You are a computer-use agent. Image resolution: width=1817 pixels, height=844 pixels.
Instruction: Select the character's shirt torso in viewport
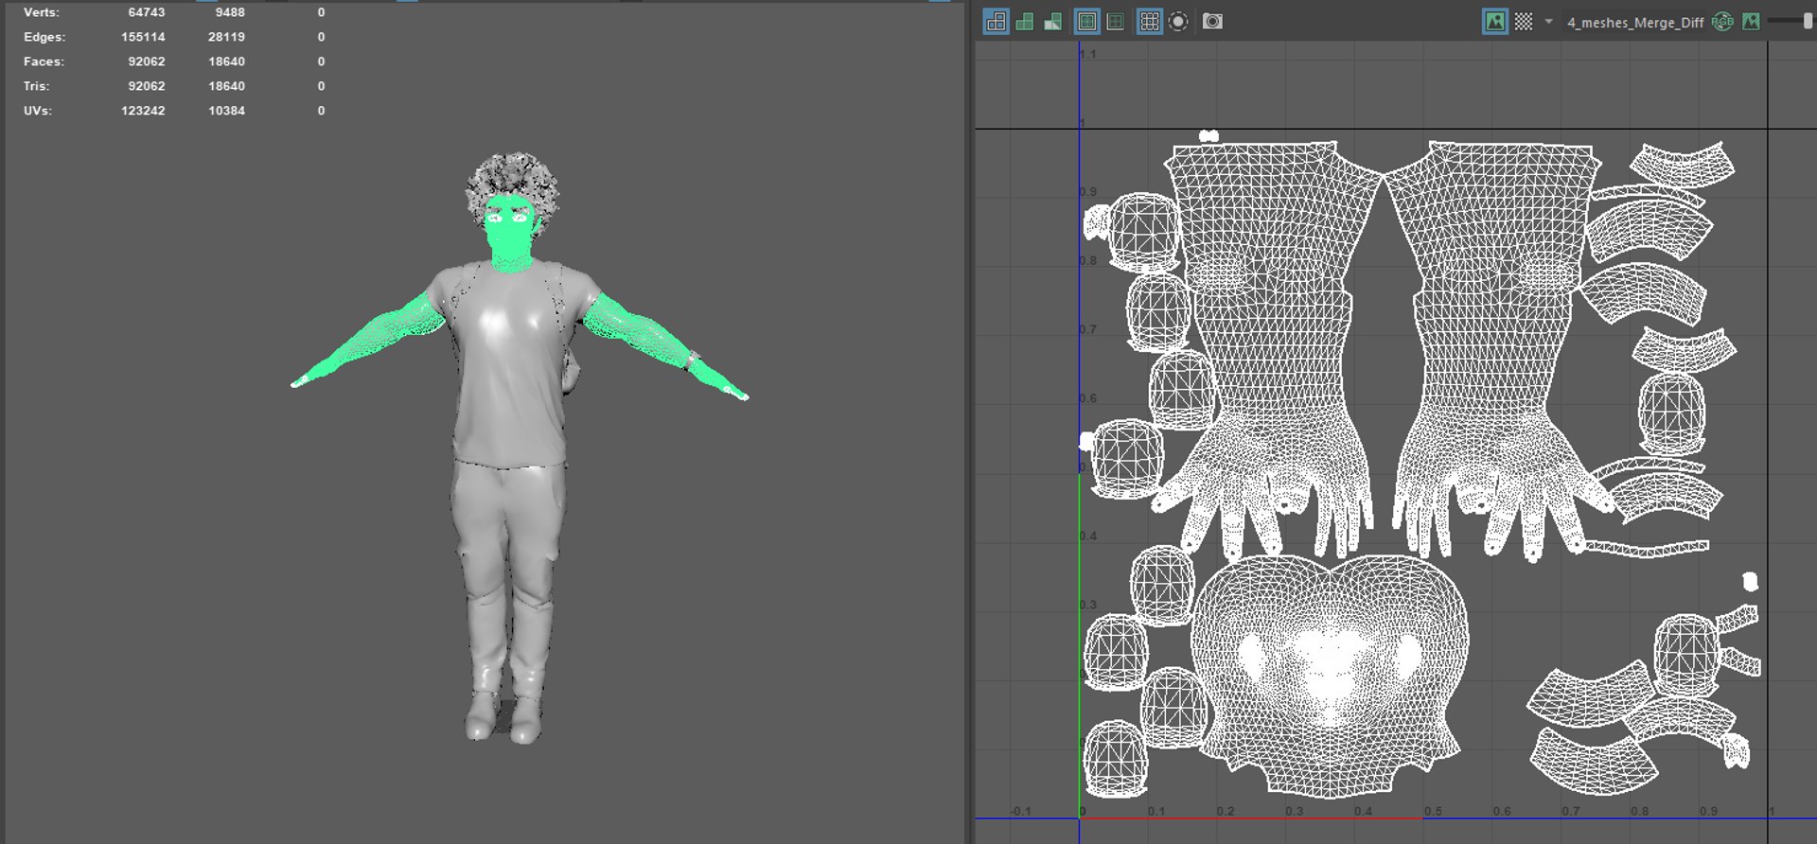[x=511, y=364]
